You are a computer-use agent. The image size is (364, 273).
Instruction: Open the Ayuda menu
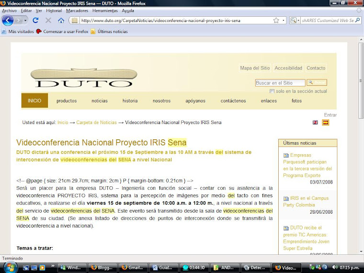coord(128,11)
